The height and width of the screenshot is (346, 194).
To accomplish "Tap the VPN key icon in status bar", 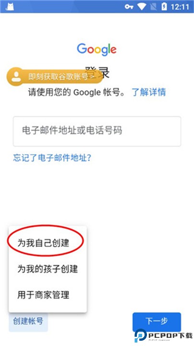I will point(129,7).
